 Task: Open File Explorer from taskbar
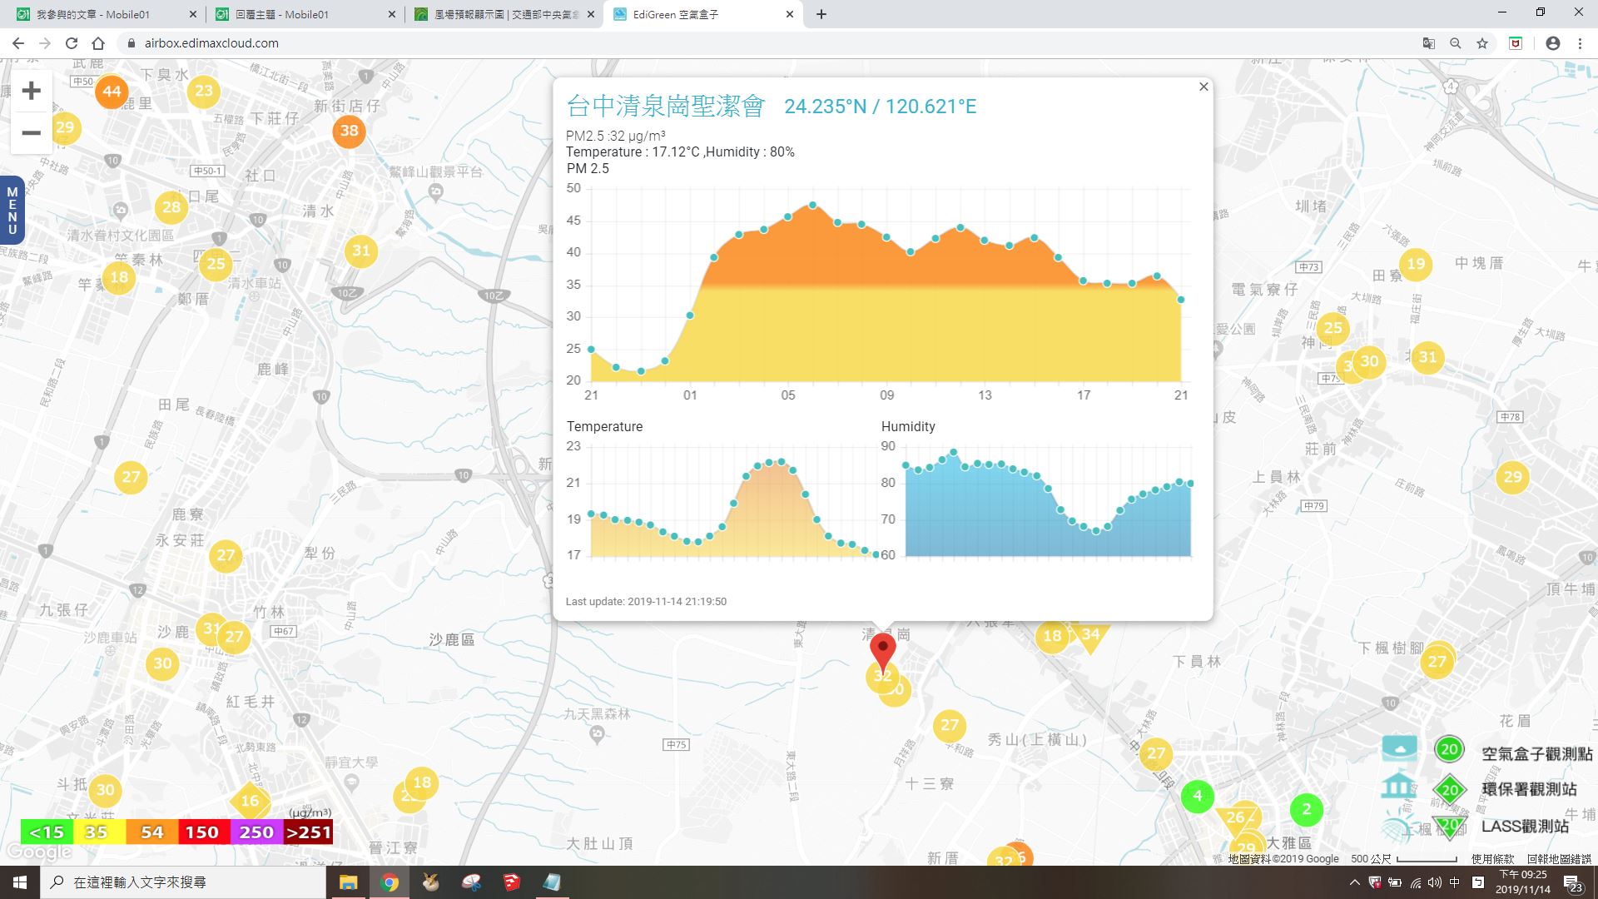tap(348, 882)
